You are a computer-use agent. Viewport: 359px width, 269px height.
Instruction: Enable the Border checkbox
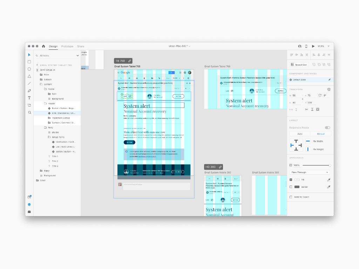tap(291, 187)
